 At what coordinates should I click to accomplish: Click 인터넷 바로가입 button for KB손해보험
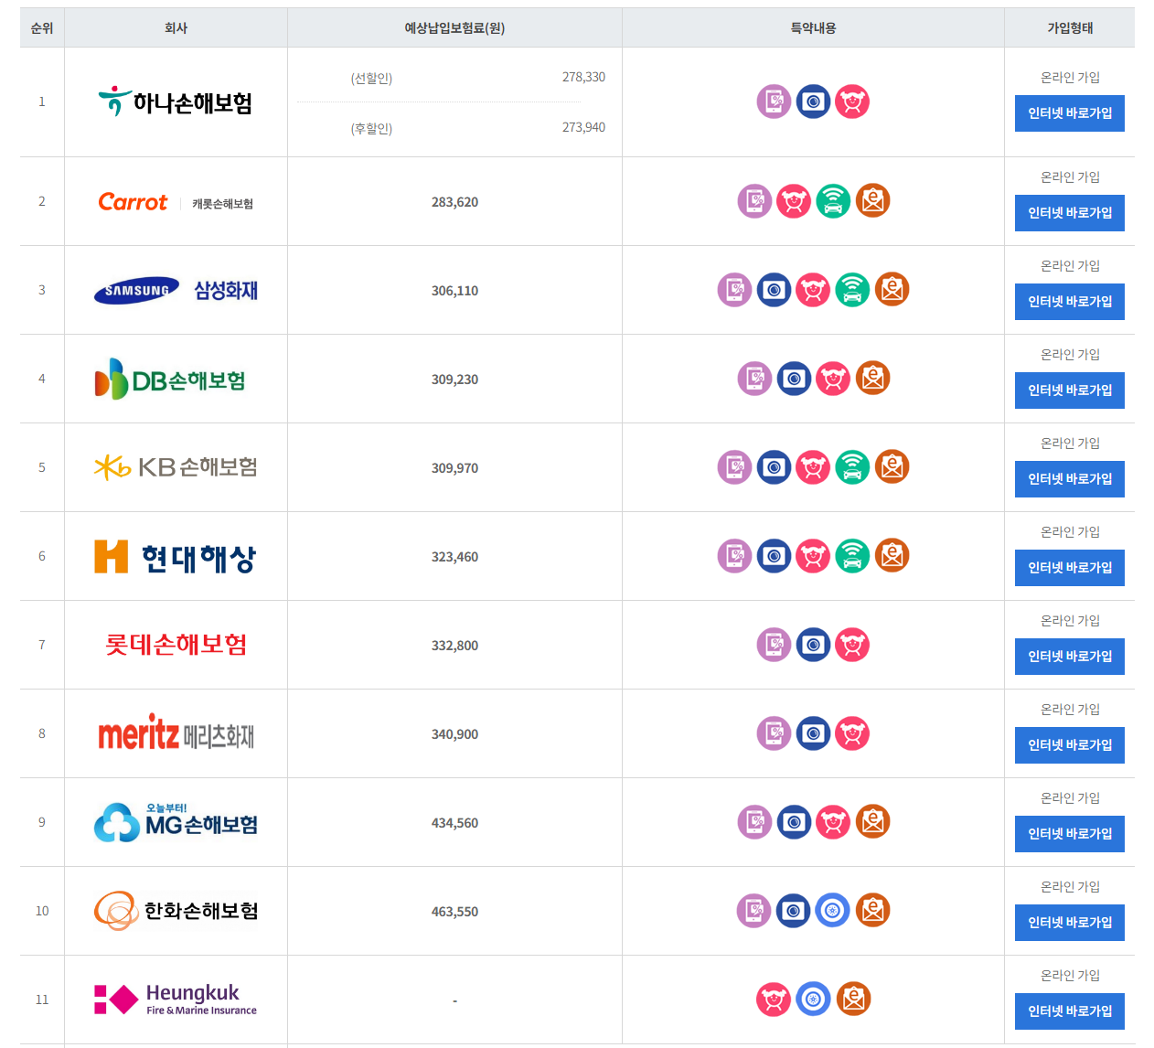(x=1070, y=479)
